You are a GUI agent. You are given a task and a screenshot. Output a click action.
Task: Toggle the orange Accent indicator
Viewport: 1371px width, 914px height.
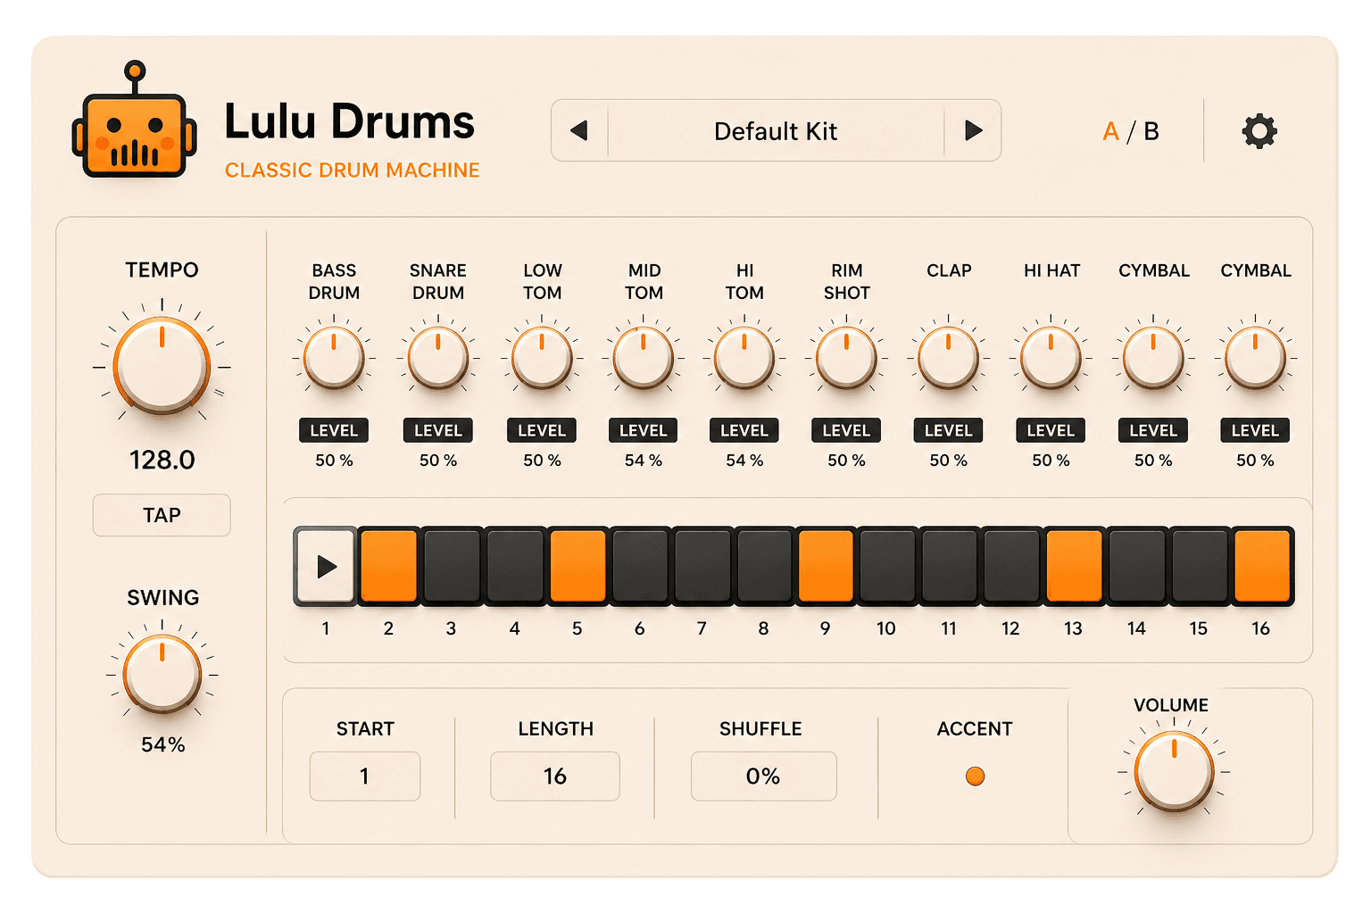975,776
